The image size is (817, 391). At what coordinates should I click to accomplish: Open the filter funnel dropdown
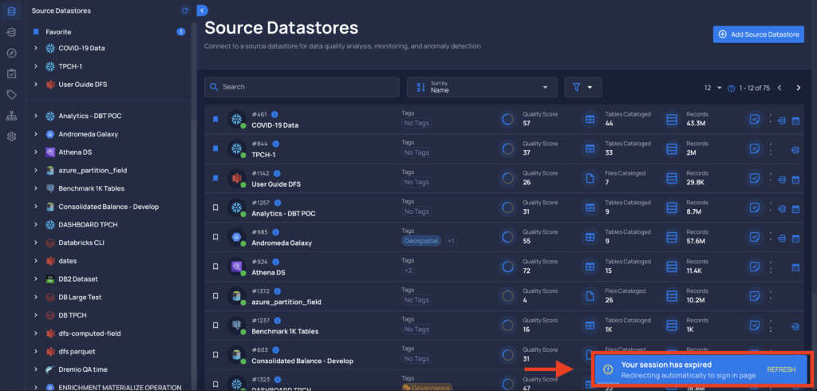pyautogui.click(x=583, y=87)
